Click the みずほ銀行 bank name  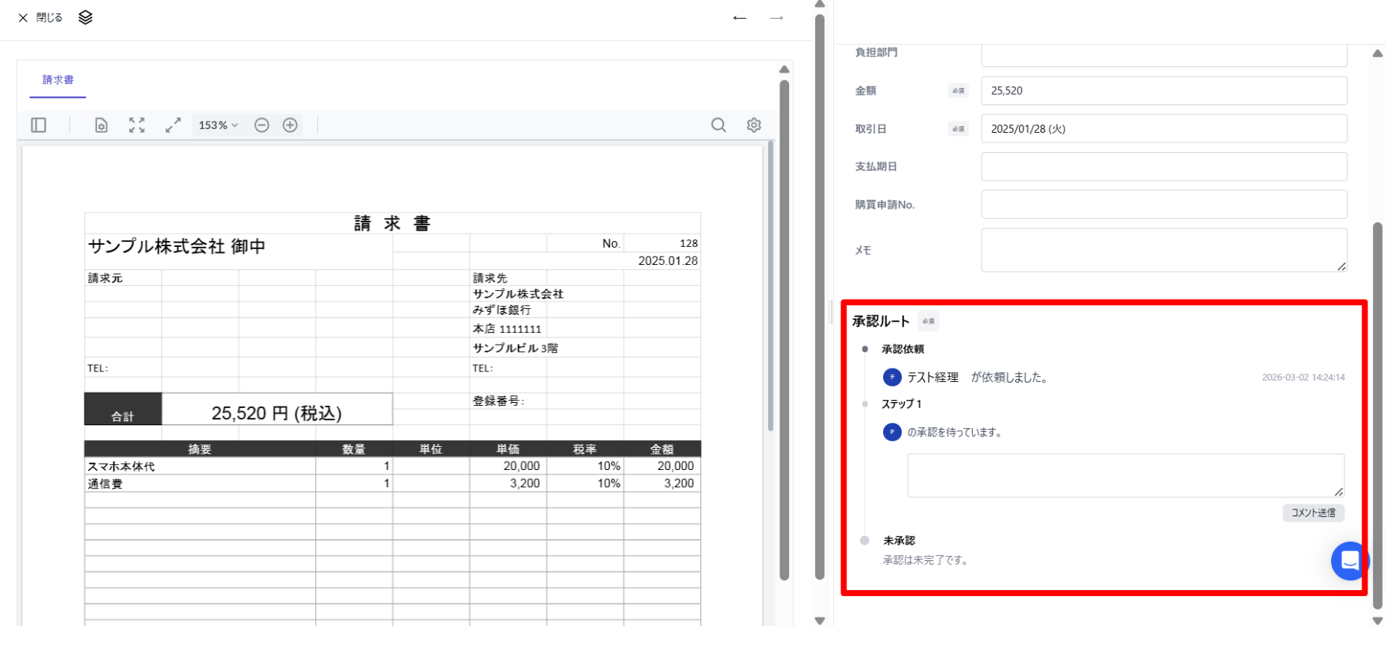pyautogui.click(x=502, y=310)
